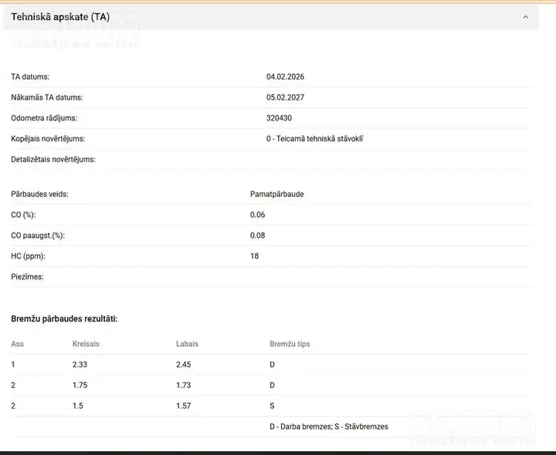
Task: Select the TA datums label
Action: click(30, 76)
